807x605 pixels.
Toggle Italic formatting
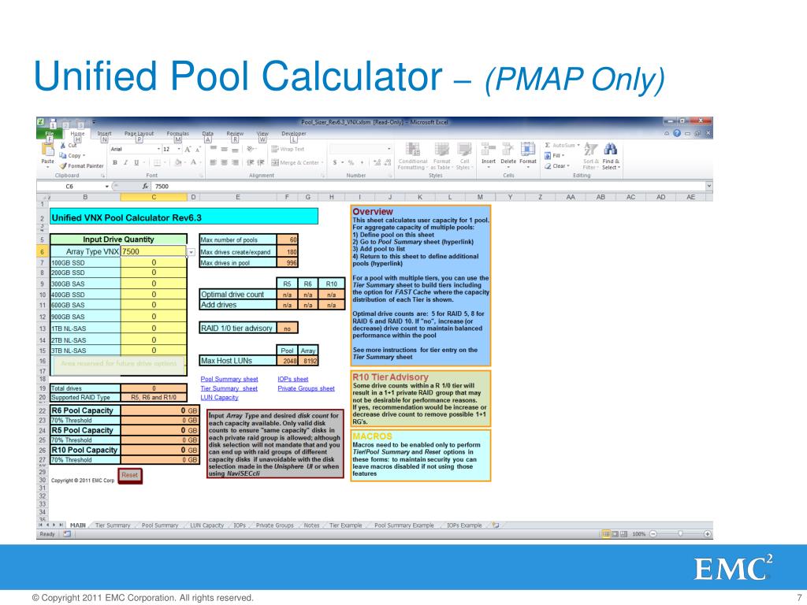point(125,162)
